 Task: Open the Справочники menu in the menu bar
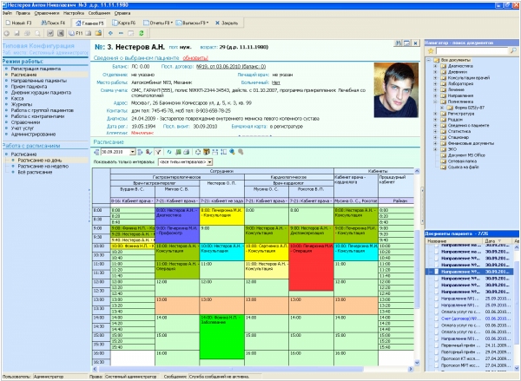pos(47,13)
